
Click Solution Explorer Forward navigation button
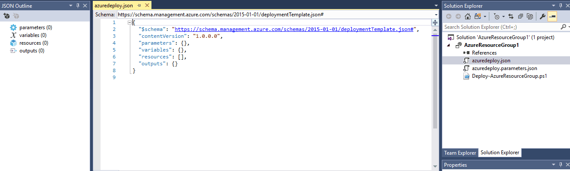tap(458, 16)
